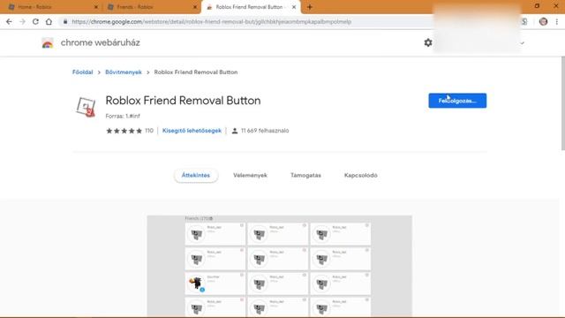This screenshot has height=318, width=565.
Task: Restore down the browser window
Action: coord(537,6)
